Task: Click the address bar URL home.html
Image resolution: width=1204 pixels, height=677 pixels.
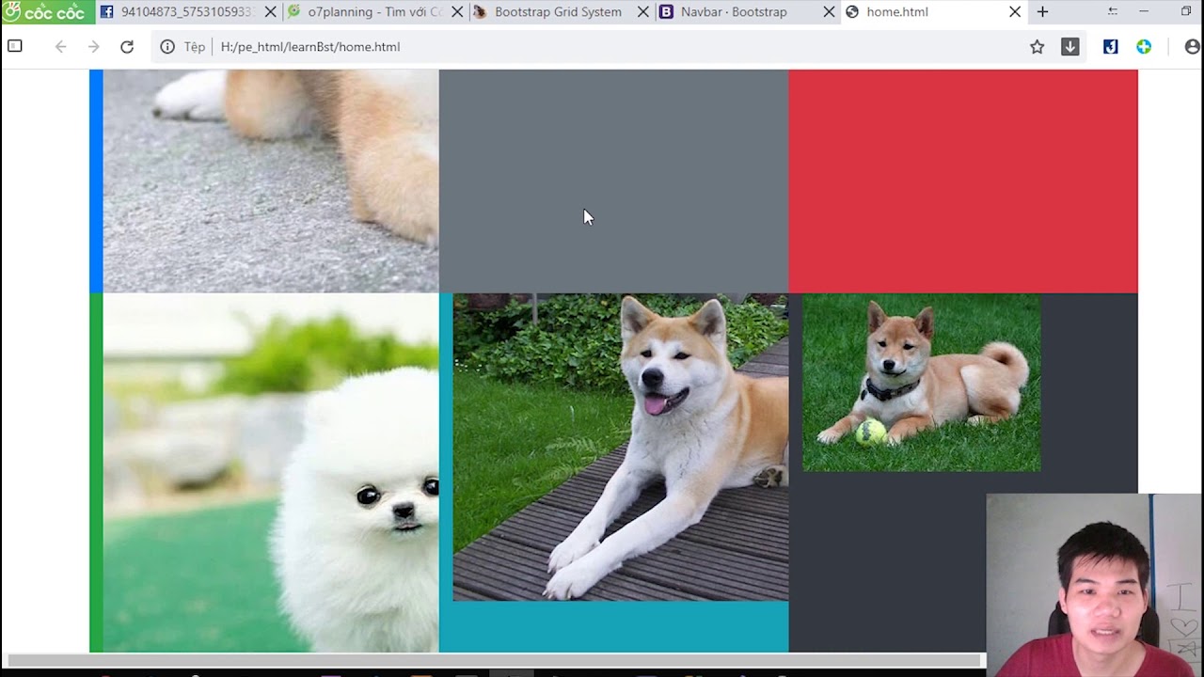Action: 310,47
